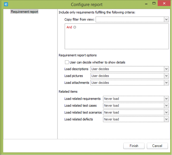Click the Copy filter from view field
The width and height of the screenshot is (172, 155).
coord(130,19)
